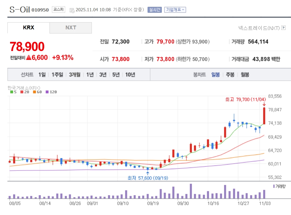Expand the 기업개요 dropdown
This screenshot has width=291, height=215.
175,10
